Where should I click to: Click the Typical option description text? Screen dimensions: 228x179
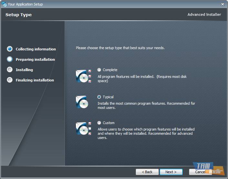click(x=146, y=105)
